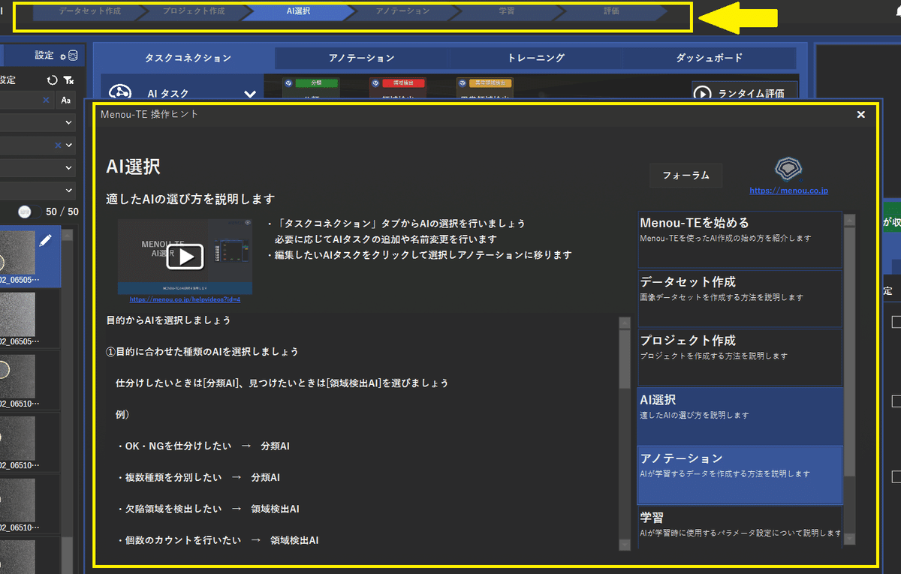Open the helpvideos?id=4 link under video

[x=185, y=299]
